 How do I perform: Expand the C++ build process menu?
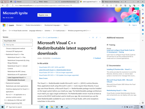pyautogui.click(x=60, y=31)
